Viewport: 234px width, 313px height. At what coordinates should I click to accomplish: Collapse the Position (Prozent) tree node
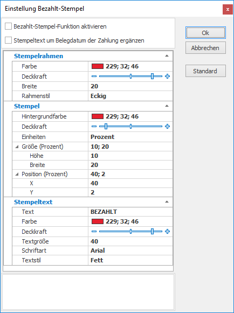[17, 174]
